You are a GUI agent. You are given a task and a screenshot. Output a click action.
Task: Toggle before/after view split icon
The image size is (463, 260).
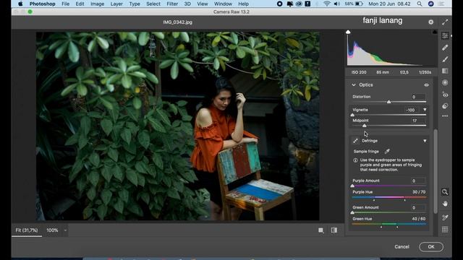334,230
